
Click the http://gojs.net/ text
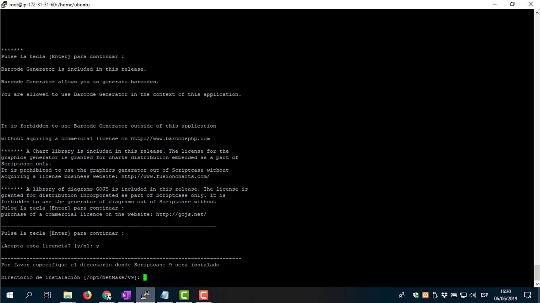pyautogui.click(x=181, y=214)
